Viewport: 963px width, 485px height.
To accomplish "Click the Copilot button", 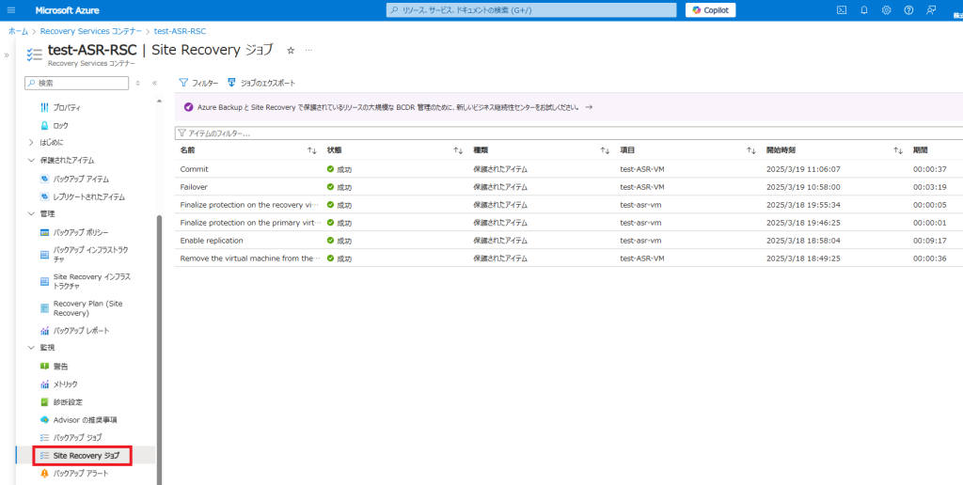I will (x=710, y=10).
